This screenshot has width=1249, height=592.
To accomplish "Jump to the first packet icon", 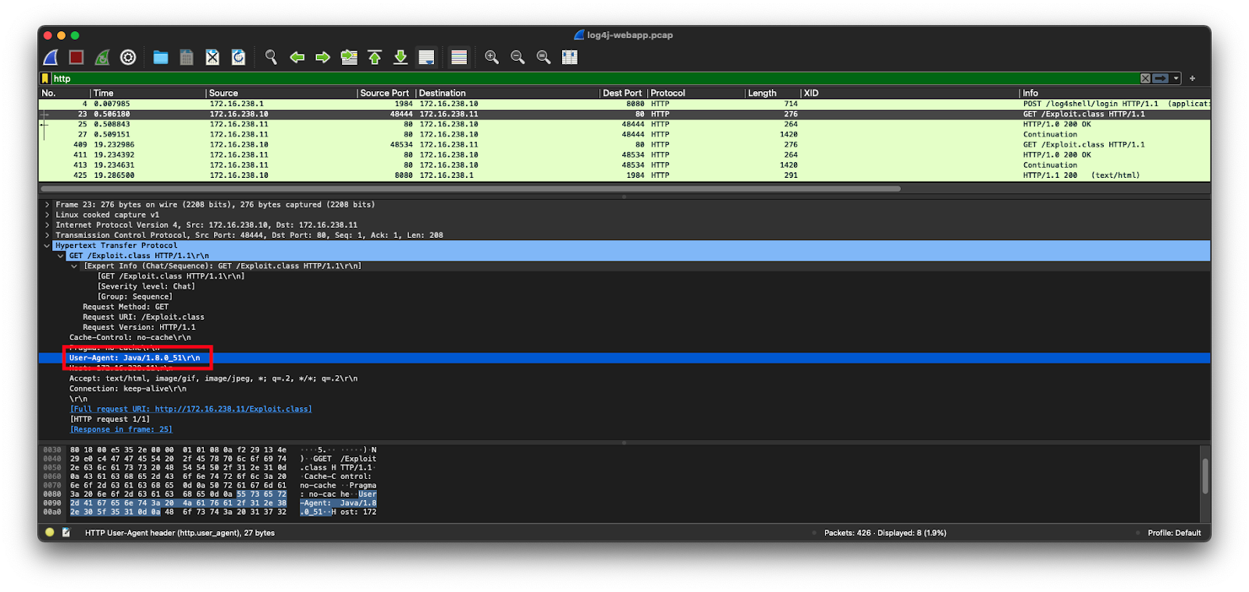I will point(375,57).
